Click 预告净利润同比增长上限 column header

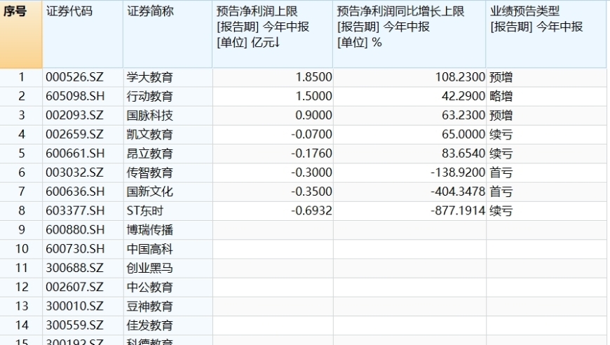(409, 34)
